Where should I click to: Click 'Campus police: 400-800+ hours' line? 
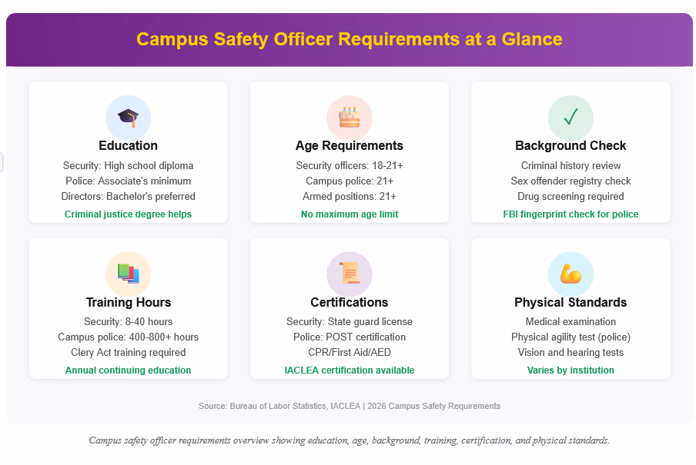click(x=128, y=337)
